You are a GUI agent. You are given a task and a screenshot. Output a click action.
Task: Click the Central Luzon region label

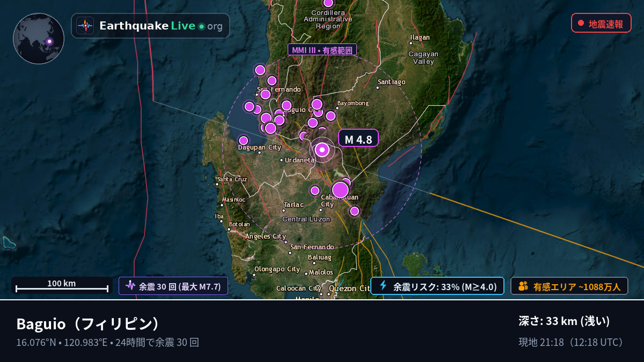pyautogui.click(x=306, y=219)
